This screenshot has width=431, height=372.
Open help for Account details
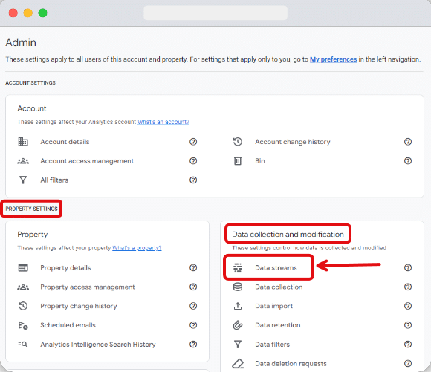pyautogui.click(x=193, y=142)
